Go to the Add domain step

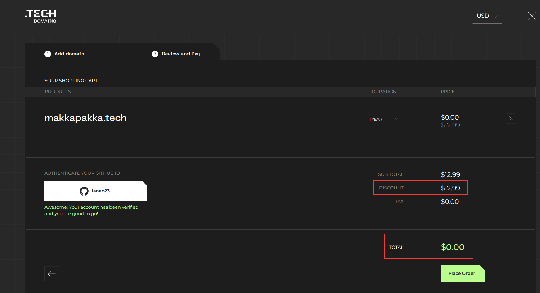(69, 54)
